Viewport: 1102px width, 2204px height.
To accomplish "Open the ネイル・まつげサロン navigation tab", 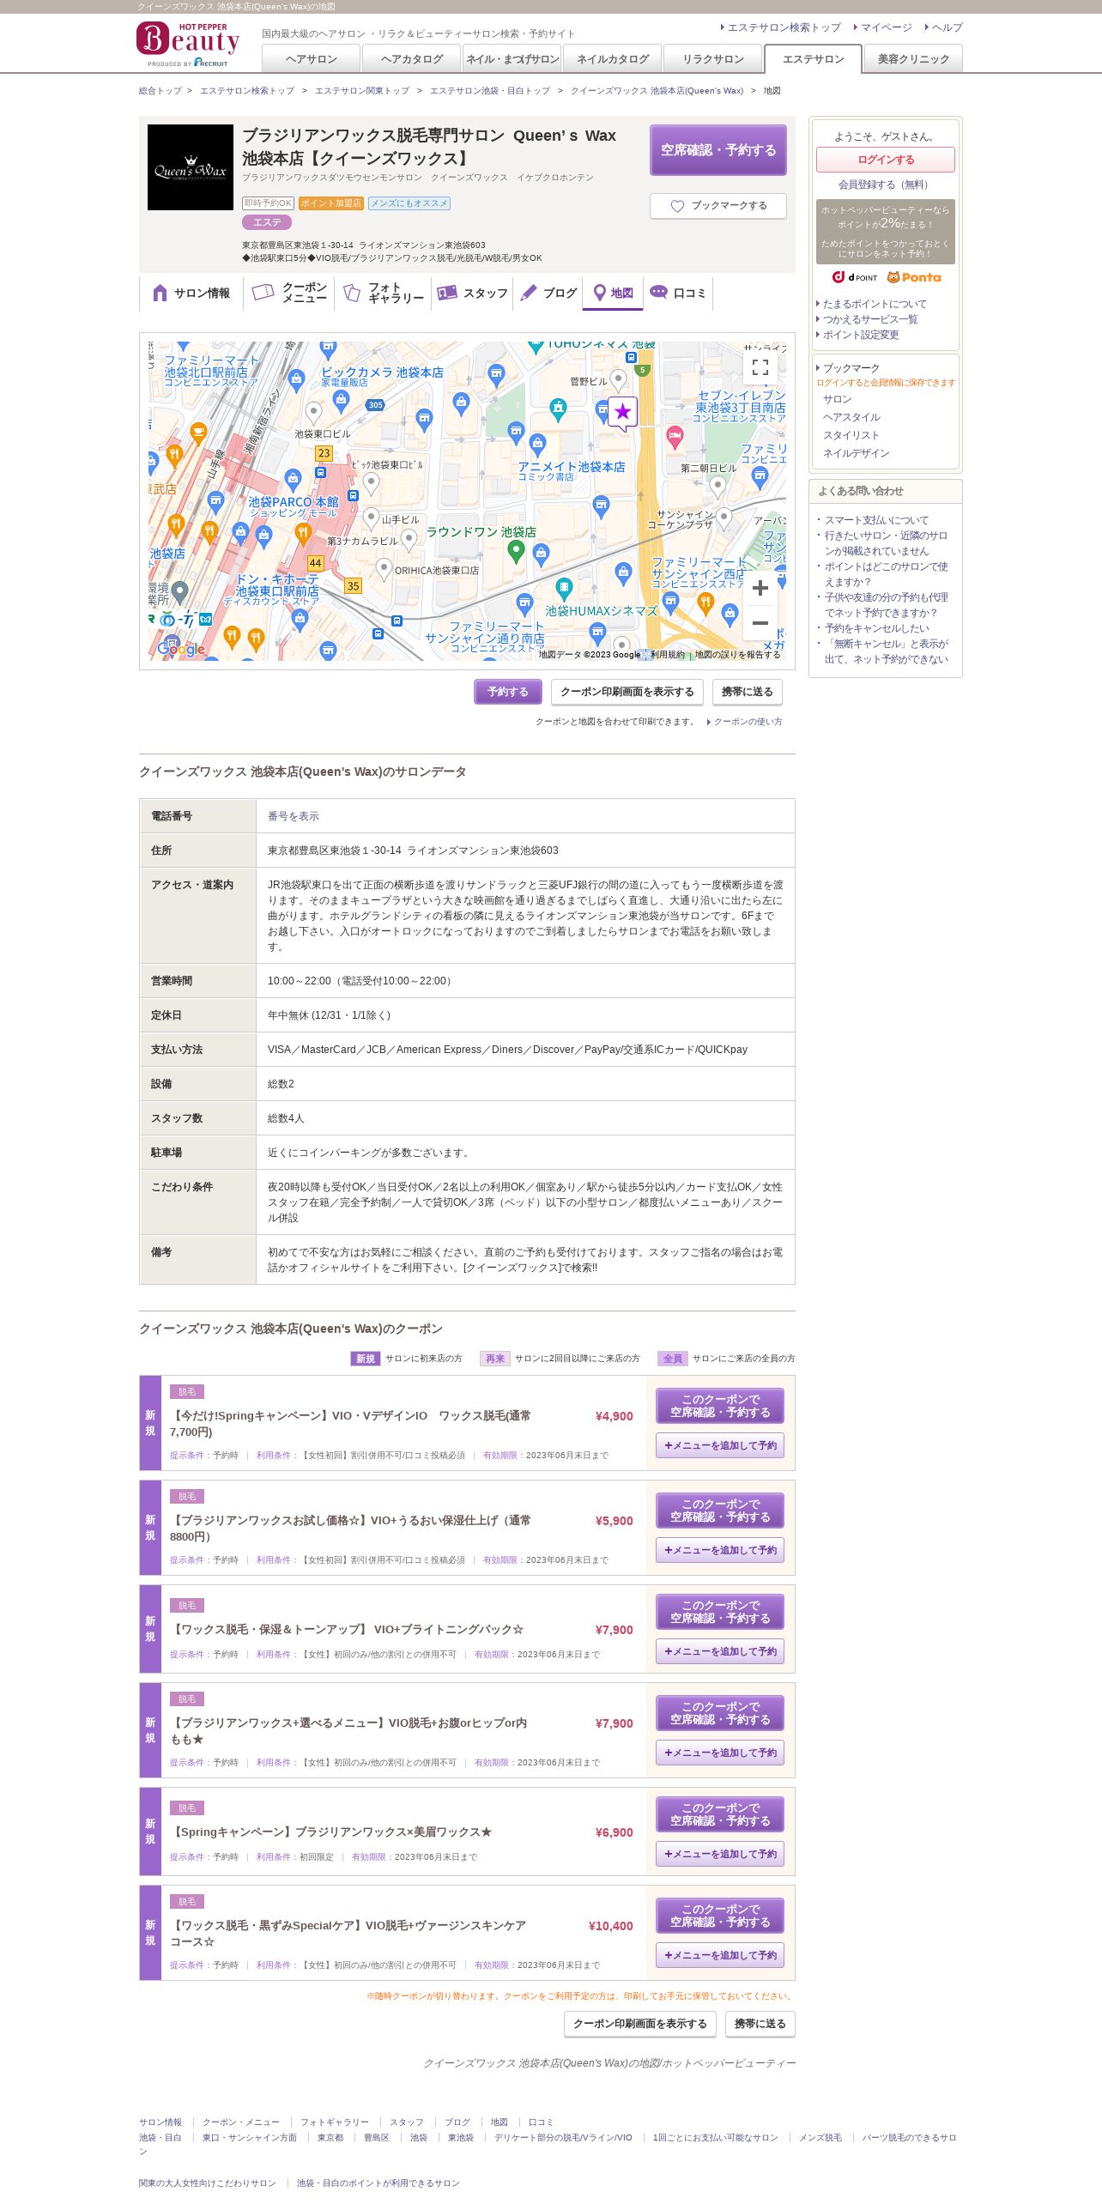I will [x=512, y=59].
